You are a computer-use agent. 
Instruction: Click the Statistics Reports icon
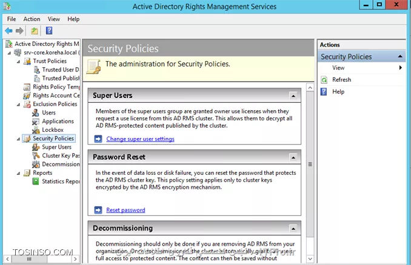pyautogui.click(x=36, y=182)
